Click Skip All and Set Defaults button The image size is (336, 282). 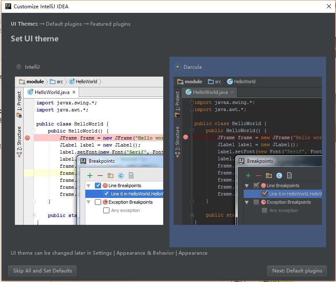tap(42, 271)
